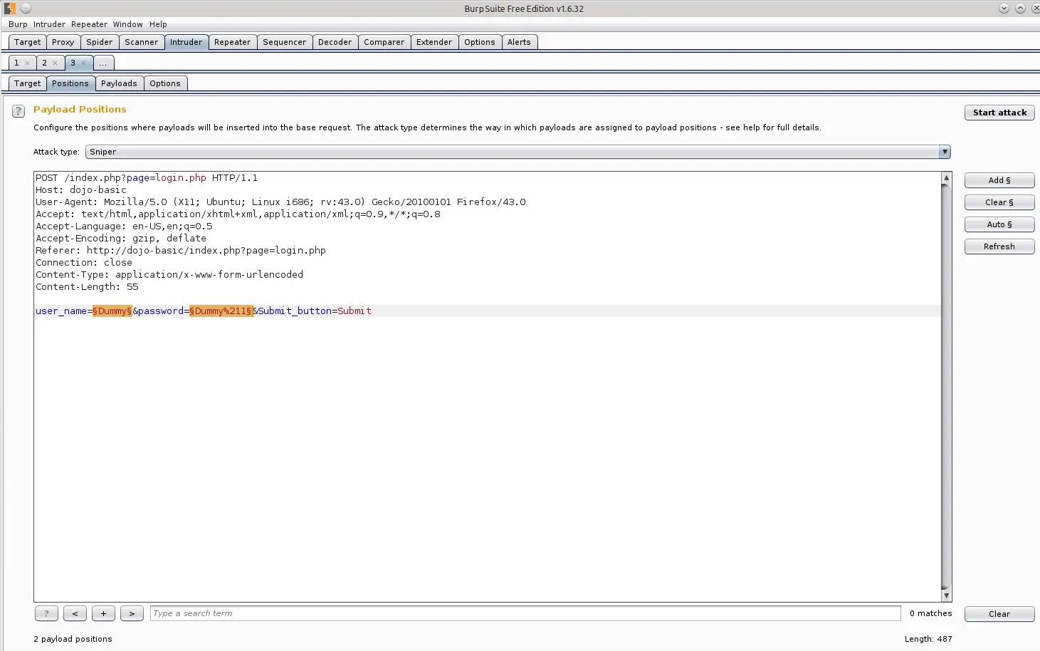Click the Clear § button
Image resolution: width=1040 pixels, height=651 pixels.
(999, 202)
